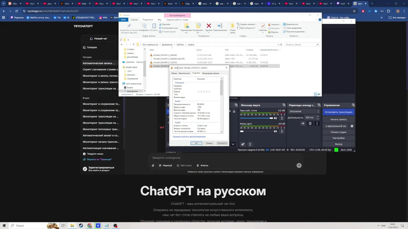Click Remove properties and personal information link

point(189,136)
